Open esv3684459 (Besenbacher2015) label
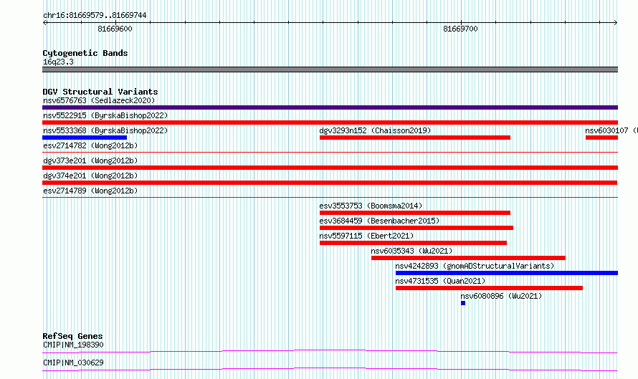The width and height of the screenshot is (638, 379). click(x=379, y=221)
